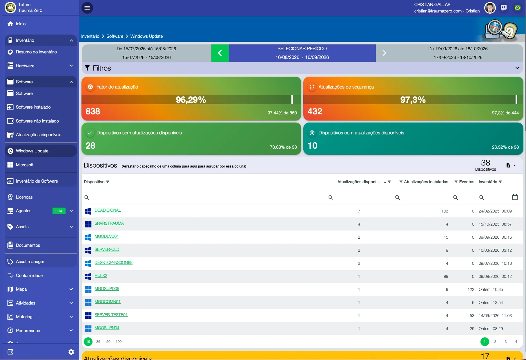Show 100 rows per page

[x=119, y=342]
